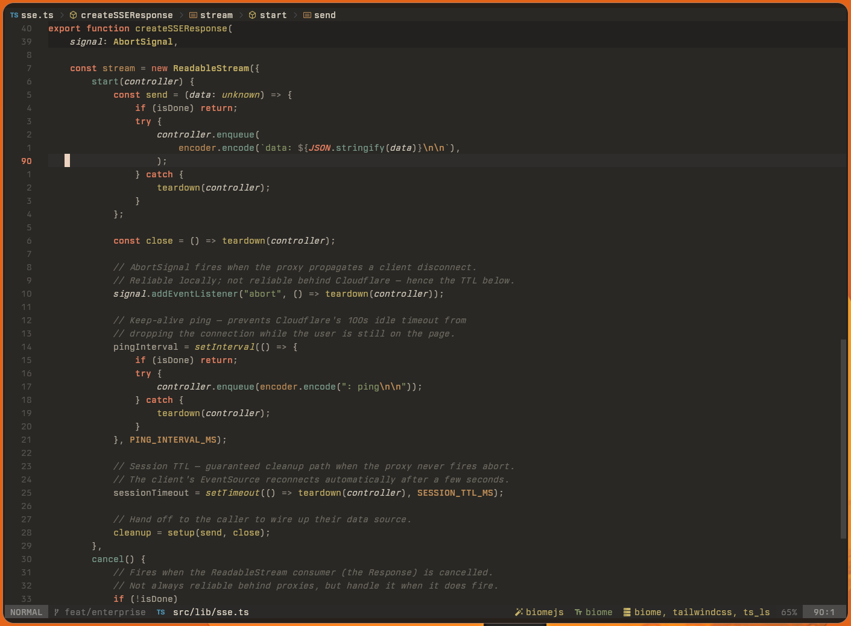Click the biomejs linter wand icon
Viewport: 851px width, 626px height.
click(519, 612)
